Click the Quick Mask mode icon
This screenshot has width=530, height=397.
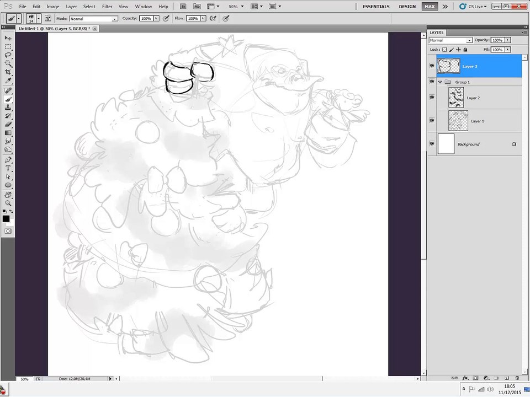(8, 231)
